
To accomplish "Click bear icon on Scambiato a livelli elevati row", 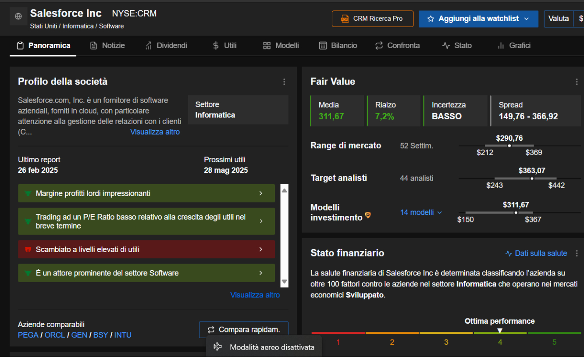I will pos(28,250).
